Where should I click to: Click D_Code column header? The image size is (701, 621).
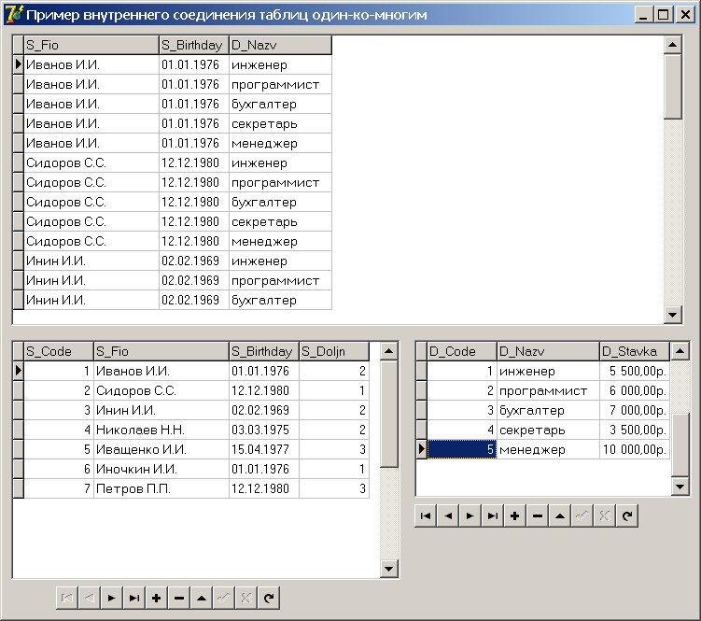462,351
